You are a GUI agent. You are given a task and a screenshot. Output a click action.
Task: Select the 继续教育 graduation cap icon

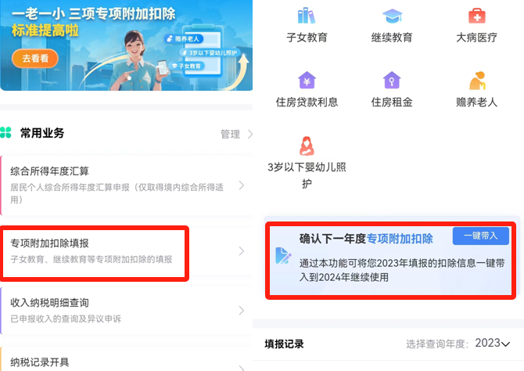pos(392,16)
